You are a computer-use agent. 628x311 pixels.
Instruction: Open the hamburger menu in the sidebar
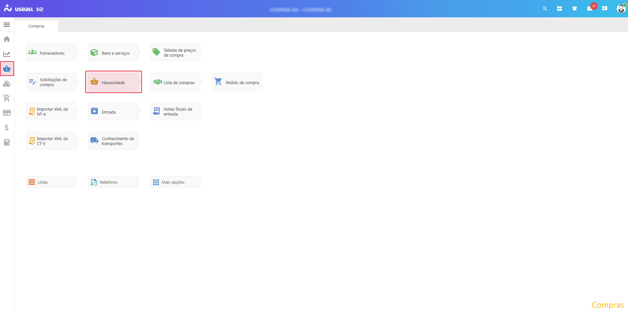[x=7, y=25]
